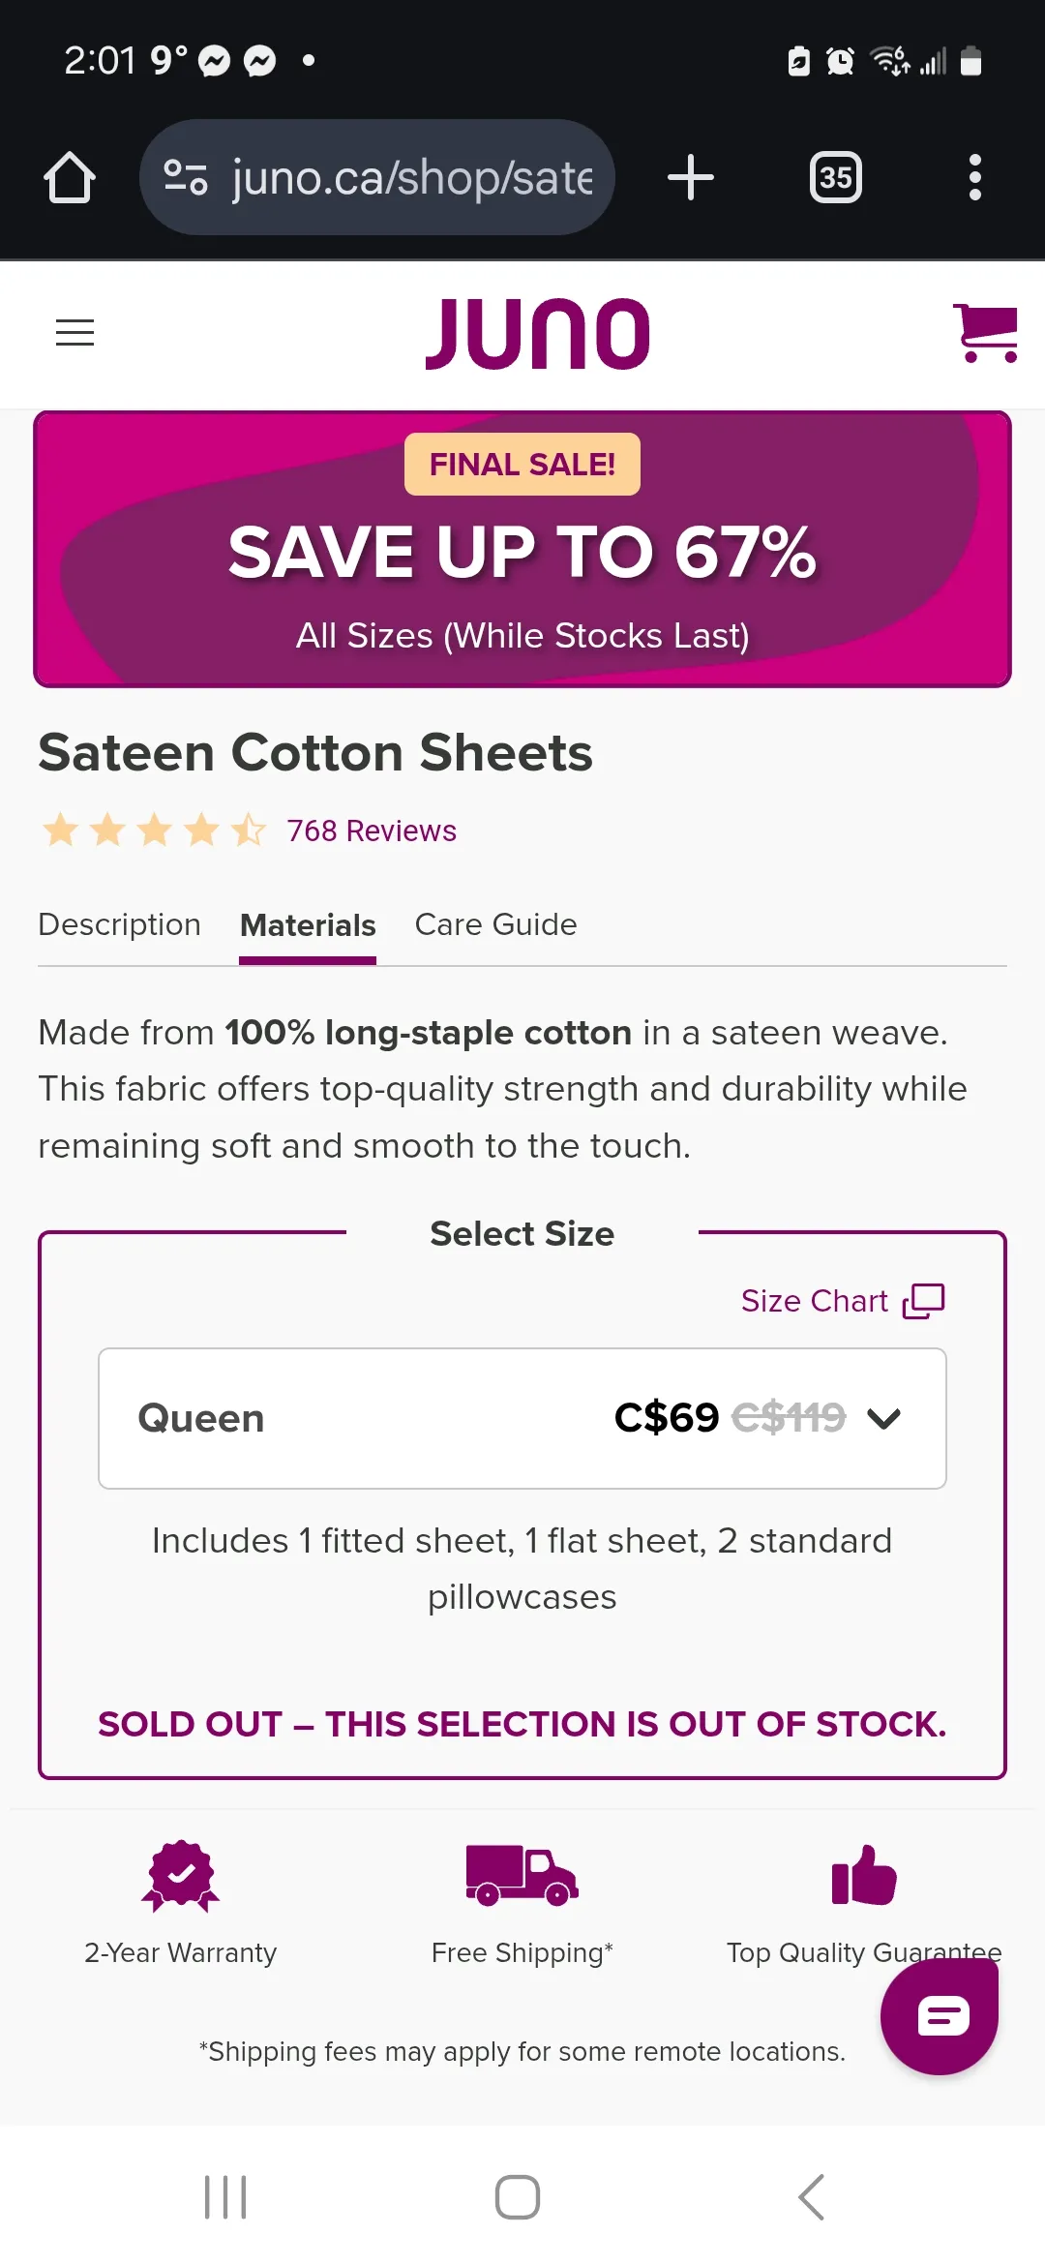1045x2265 pixels.
Task: Click the chevron beside the C$119 price
Action: click(884, 1419)
